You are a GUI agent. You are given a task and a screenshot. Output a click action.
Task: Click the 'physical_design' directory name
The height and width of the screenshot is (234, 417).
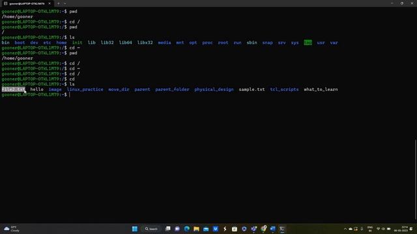pyautogui.click(x=214, y=90)
